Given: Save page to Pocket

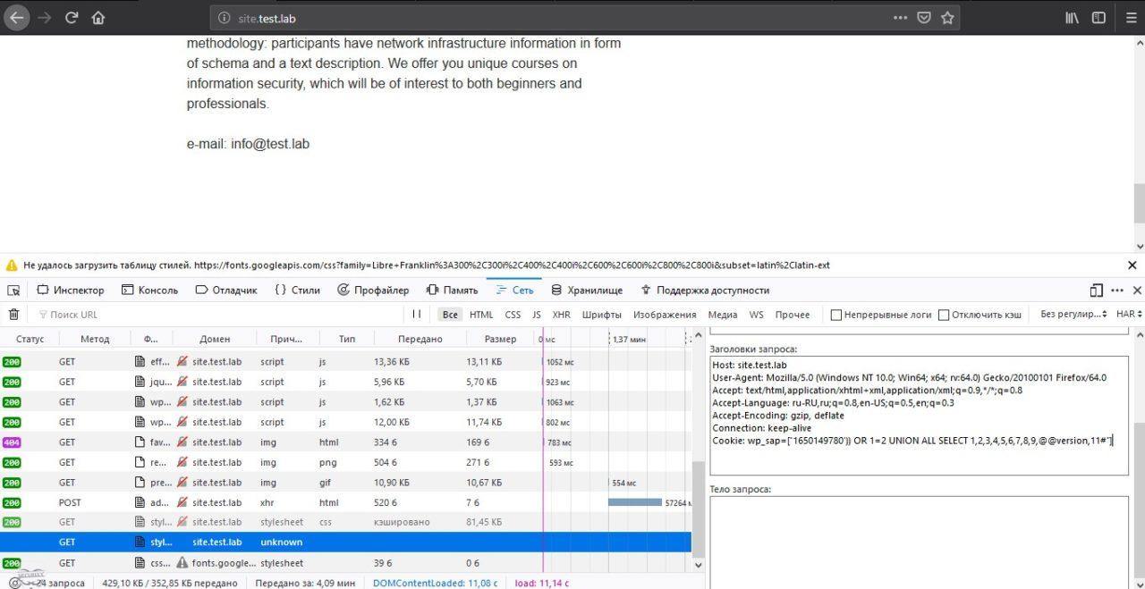Looking at the screenshot, I should (922, 17).
